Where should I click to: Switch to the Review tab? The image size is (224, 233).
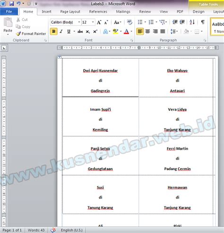tap(145, 11)
